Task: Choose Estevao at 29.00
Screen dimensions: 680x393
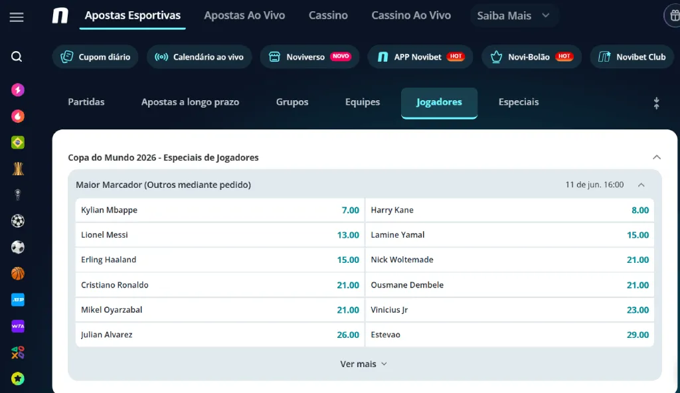Action: (509, 335)
